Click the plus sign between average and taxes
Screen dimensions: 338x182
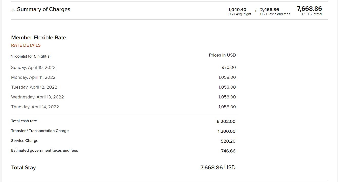(x=256, y=11)
